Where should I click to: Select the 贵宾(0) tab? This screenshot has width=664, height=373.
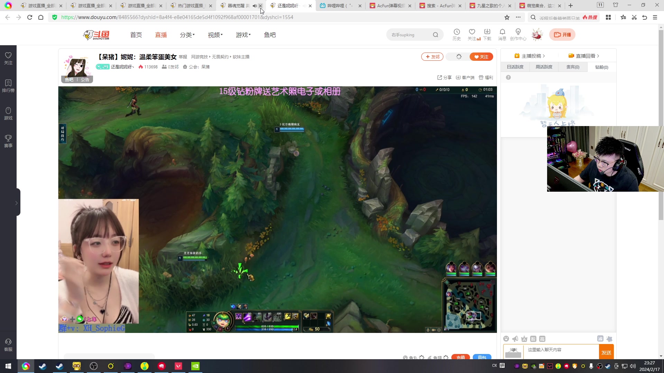pos(573,67)
